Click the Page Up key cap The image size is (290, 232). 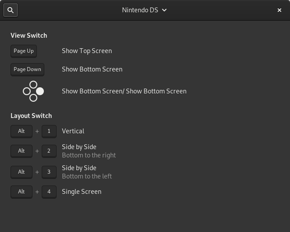tap(24, 51)
